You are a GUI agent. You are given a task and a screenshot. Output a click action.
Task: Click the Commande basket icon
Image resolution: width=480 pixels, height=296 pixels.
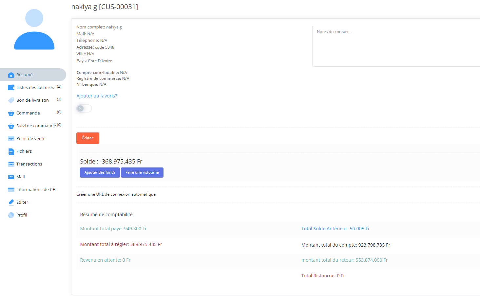(11, 113)
